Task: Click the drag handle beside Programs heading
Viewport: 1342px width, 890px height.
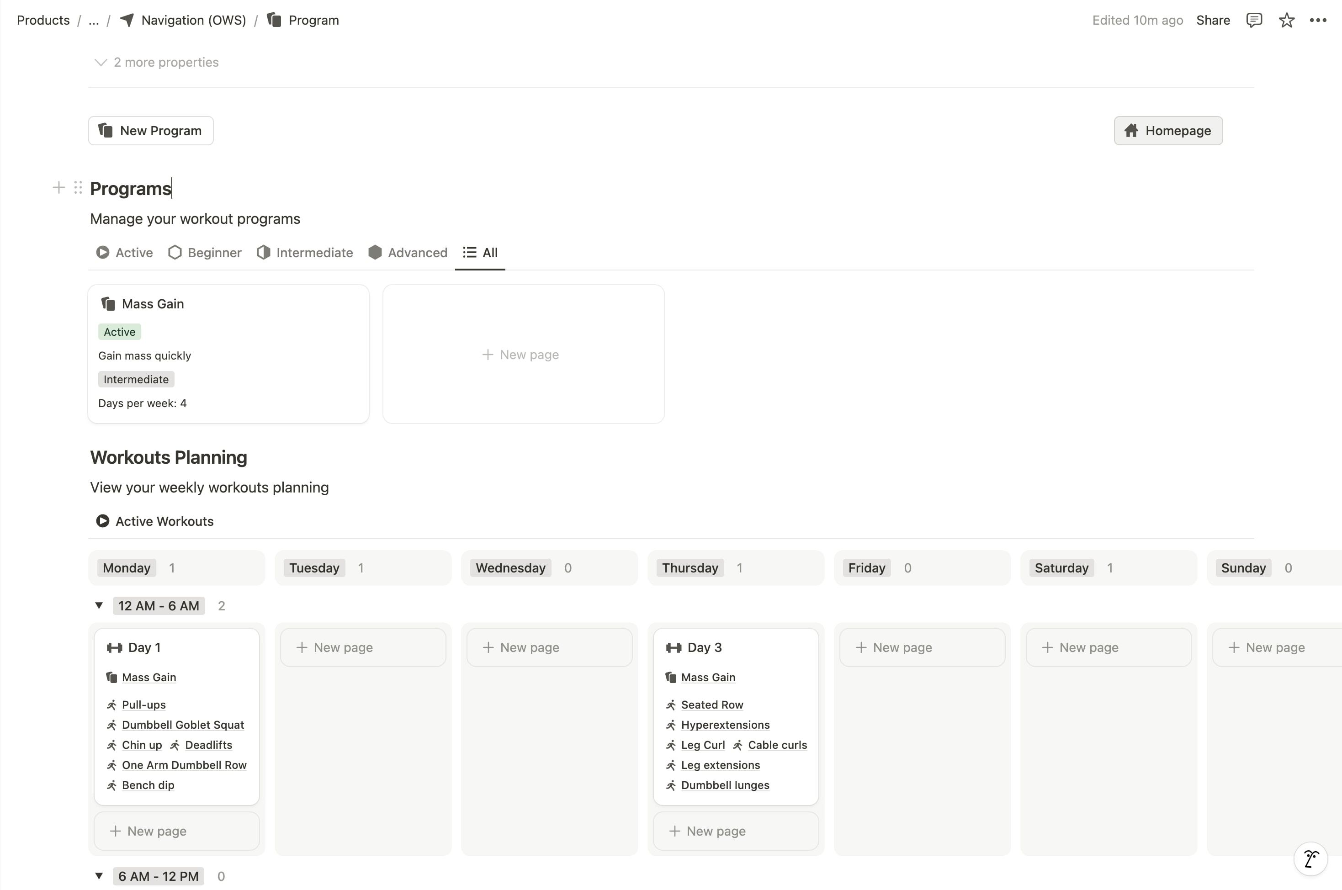Action: pyautogui.click(x=78, y=188)
